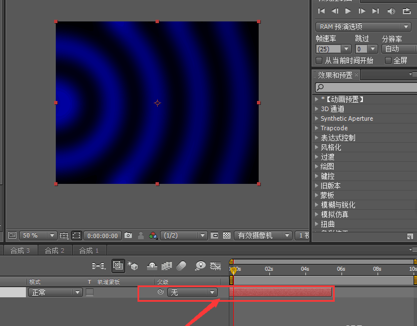Enable motion blur switch in timeline

[x=181, y=266]
